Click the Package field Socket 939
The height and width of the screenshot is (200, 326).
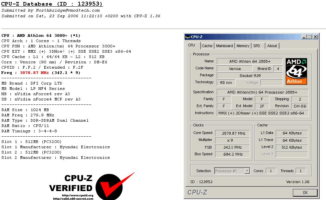[250, 76]
